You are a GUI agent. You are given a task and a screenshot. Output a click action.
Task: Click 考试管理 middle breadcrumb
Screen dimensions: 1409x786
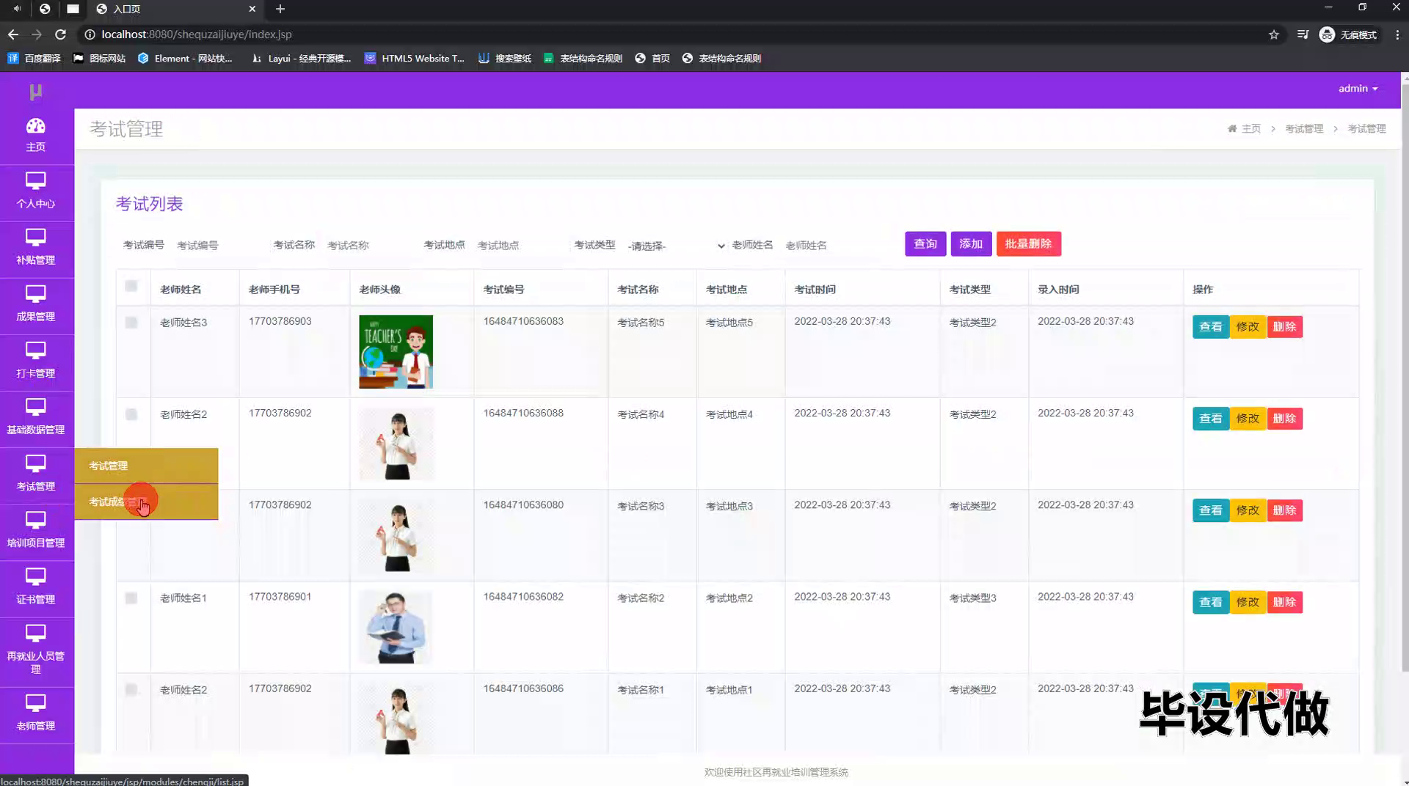click(x=1304, y=128)
